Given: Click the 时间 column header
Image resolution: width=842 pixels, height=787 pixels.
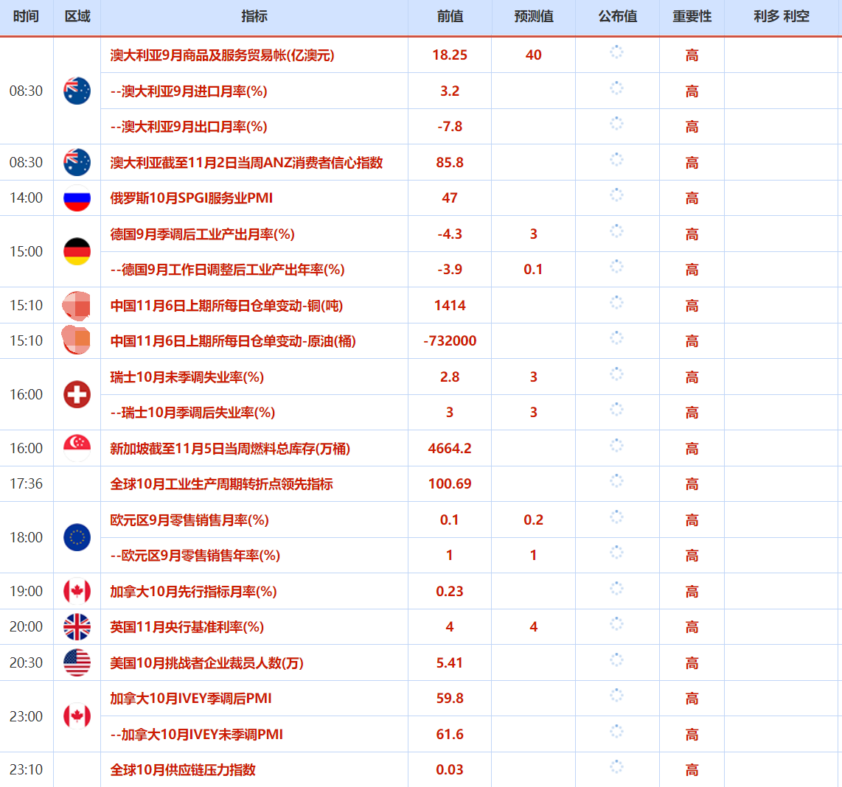Looking at the screenshot, I should [x=27, y=17].
